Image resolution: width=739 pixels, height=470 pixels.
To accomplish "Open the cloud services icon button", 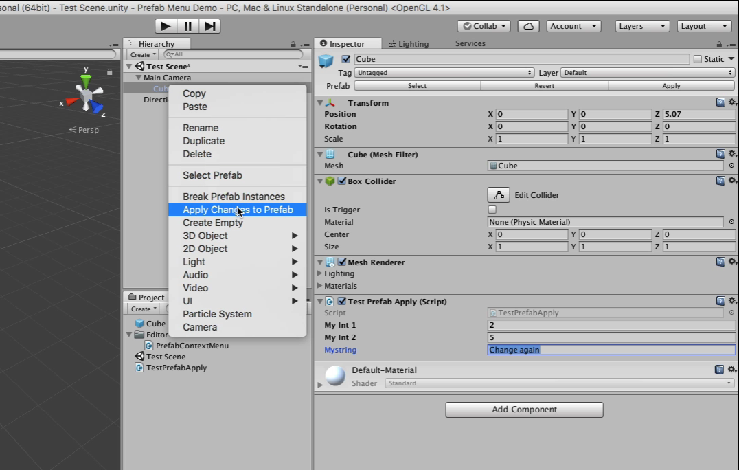I will pos(528,26).
